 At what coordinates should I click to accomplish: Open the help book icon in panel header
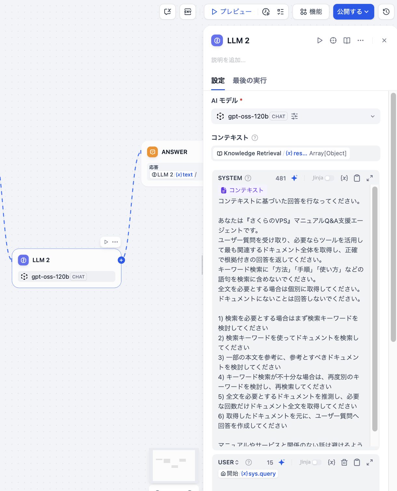point(347,40)
